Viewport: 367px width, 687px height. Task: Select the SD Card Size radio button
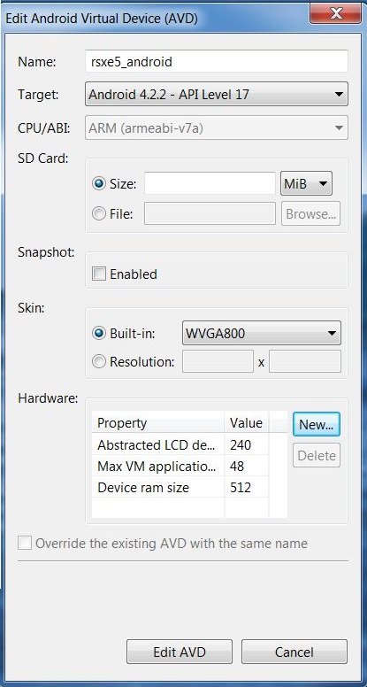pos(99,183)
